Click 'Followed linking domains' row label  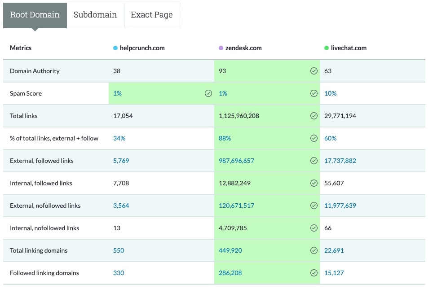pyautogui.click(x=44, y=273)
